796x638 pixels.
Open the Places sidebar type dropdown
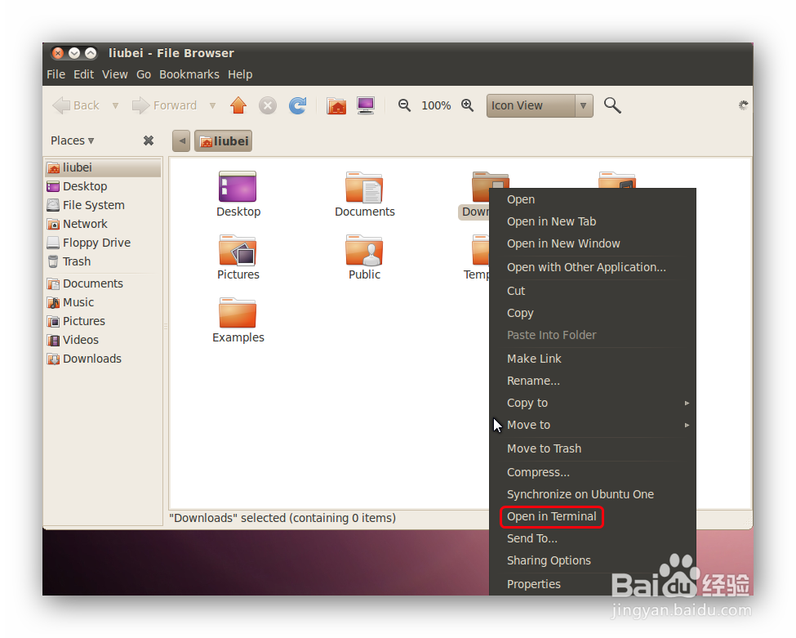[72, 141]
